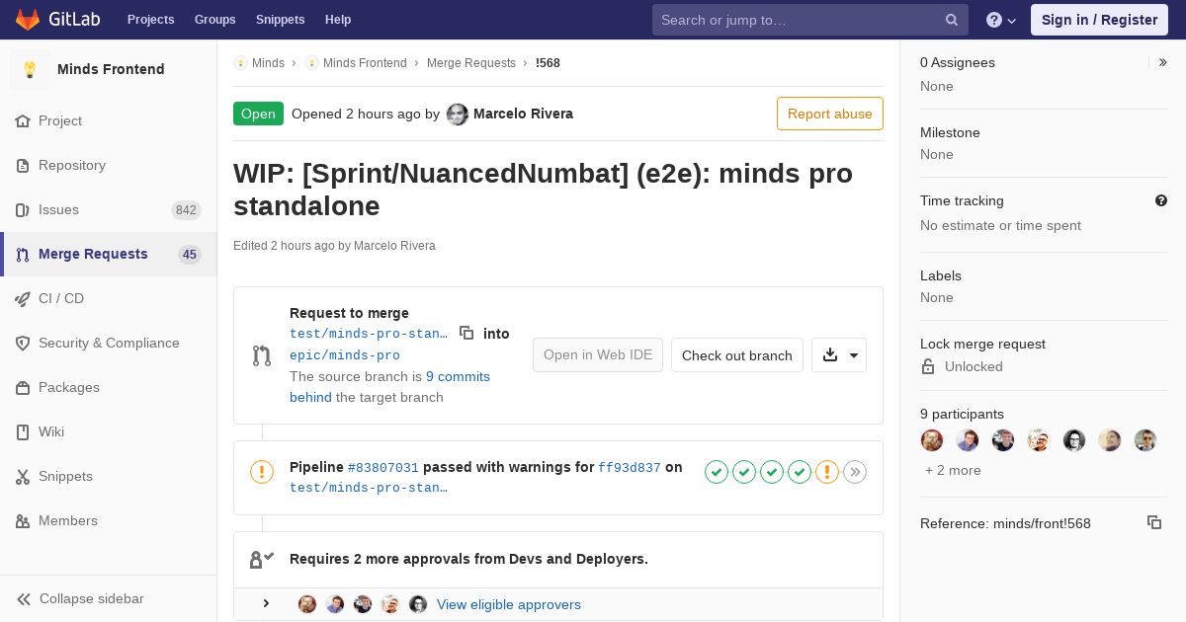Screen dimensions: 1186x622
Task: Click the search magnifier icon
Action: [x=952, y=20]
